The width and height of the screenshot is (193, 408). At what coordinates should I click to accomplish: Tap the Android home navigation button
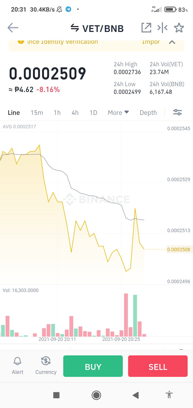[x=96, y=395]
